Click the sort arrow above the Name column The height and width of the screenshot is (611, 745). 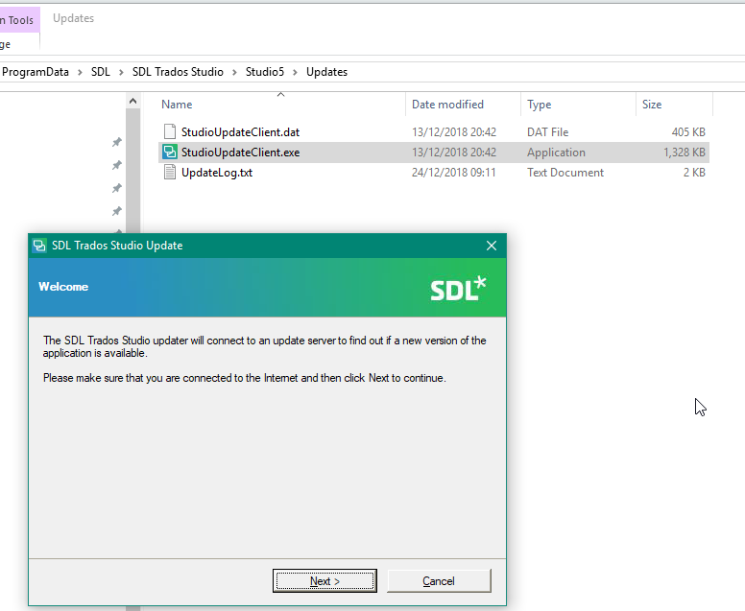click(x=280, y=94)
